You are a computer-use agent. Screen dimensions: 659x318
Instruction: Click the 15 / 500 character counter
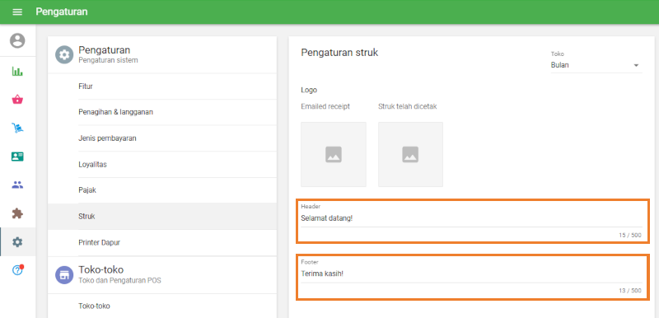[630, 236]
